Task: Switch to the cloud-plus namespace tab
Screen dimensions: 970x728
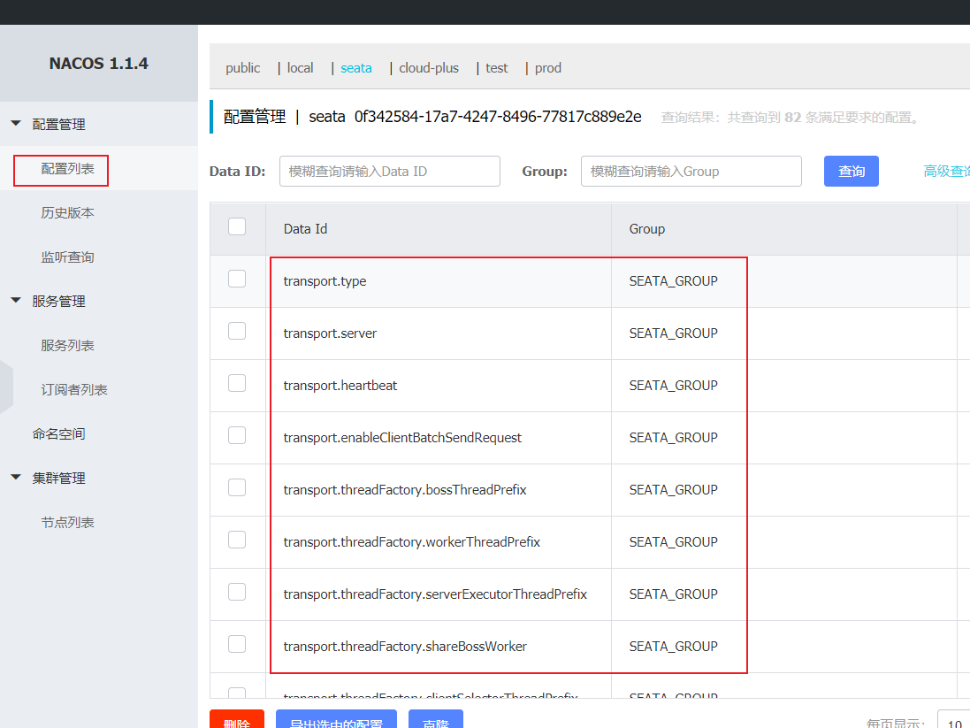Action: click(x=429, y=68)
